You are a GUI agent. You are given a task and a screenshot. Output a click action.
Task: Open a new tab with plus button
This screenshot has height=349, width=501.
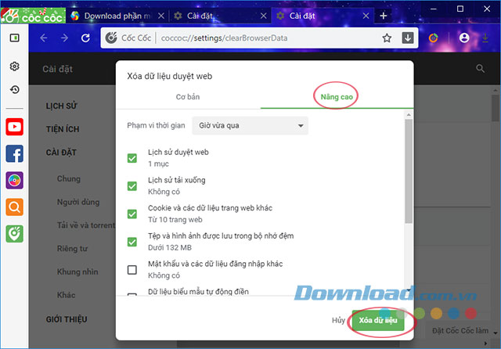[384, 16]
